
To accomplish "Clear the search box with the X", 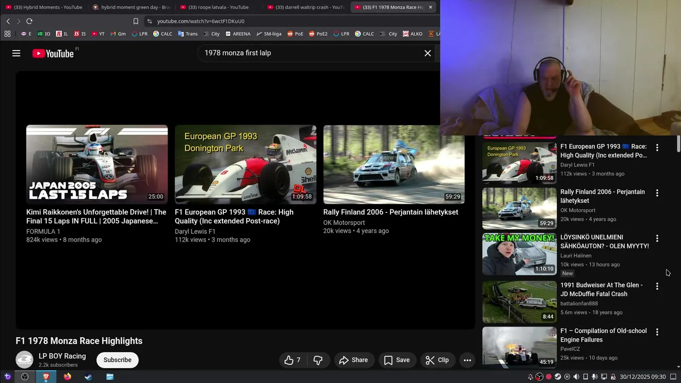I will [x=427, y=53].
